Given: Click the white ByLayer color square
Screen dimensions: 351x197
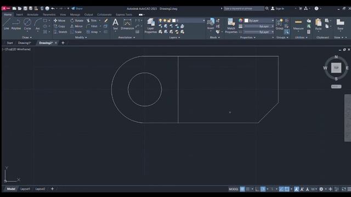Looking at the screenshot, I should [x=246, y=21].
